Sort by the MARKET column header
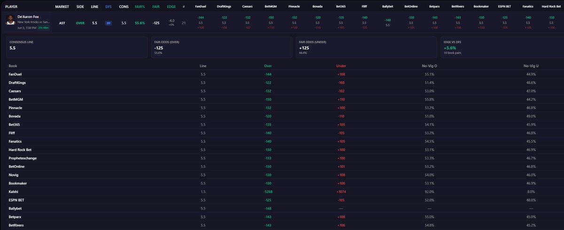The height and width of the screenshot is (230, 564). pyautogui.click(x=62, y=7)
